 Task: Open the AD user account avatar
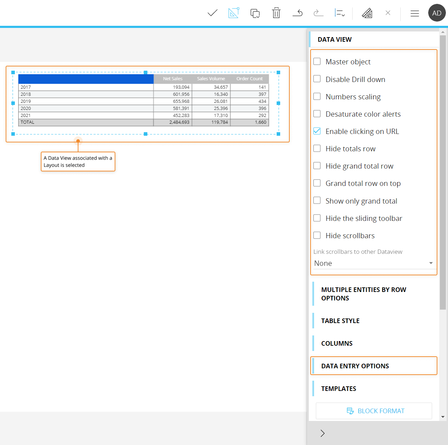pyautogui.click(x=437, y=13)
